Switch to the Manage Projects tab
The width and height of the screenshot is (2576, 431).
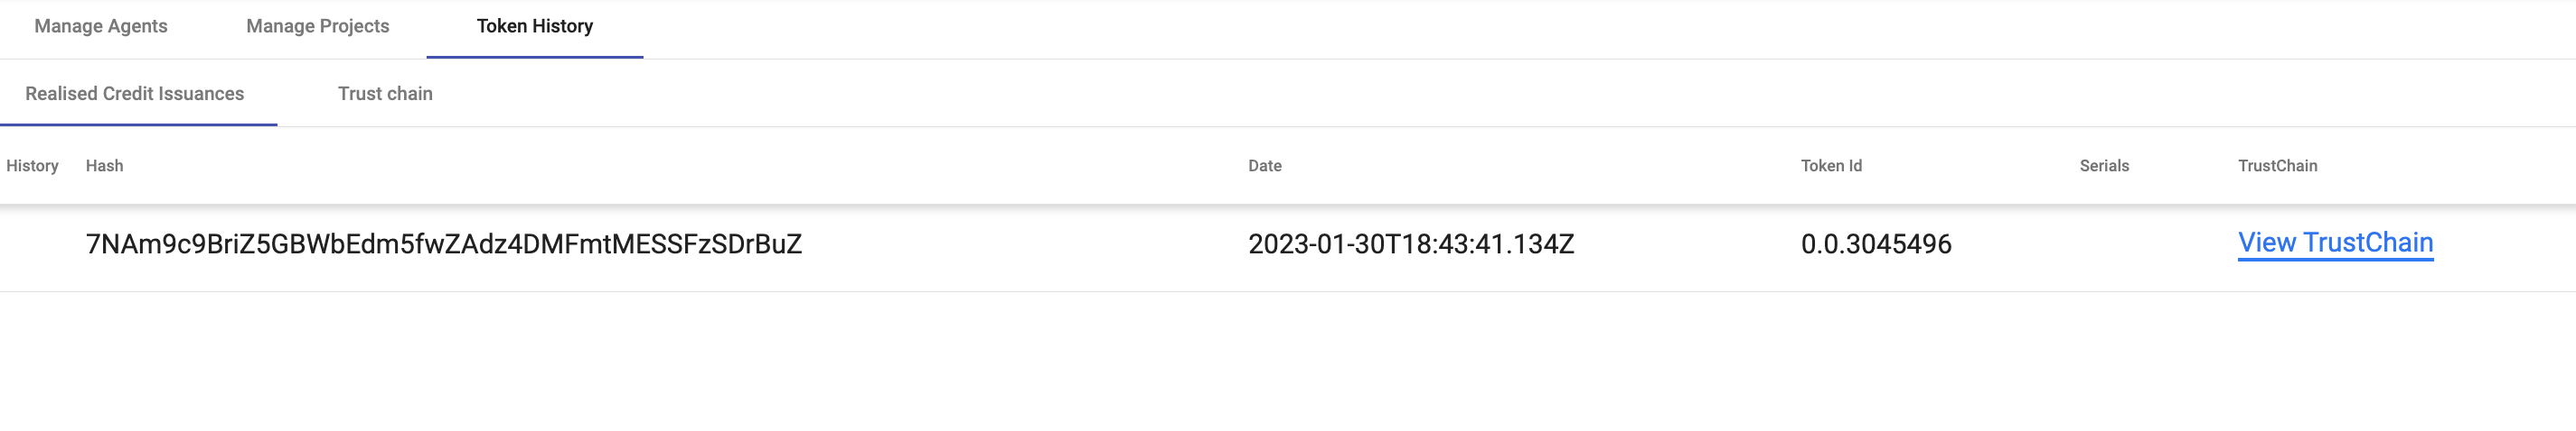pyautogui.click(x=317, y=27)
